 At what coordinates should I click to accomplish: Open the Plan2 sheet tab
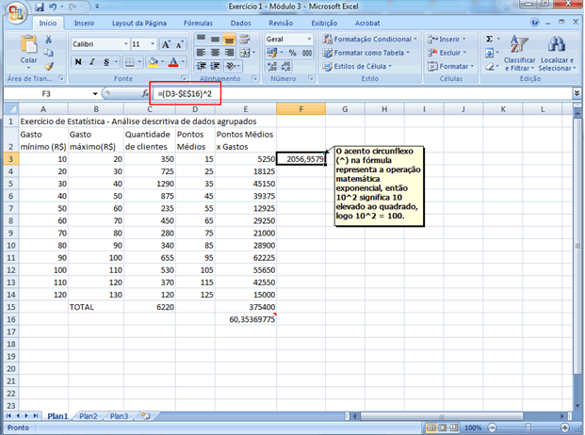coord(88,415)
